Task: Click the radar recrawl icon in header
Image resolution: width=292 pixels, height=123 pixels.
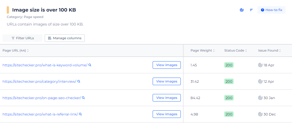Action: (x=242, y=10)
